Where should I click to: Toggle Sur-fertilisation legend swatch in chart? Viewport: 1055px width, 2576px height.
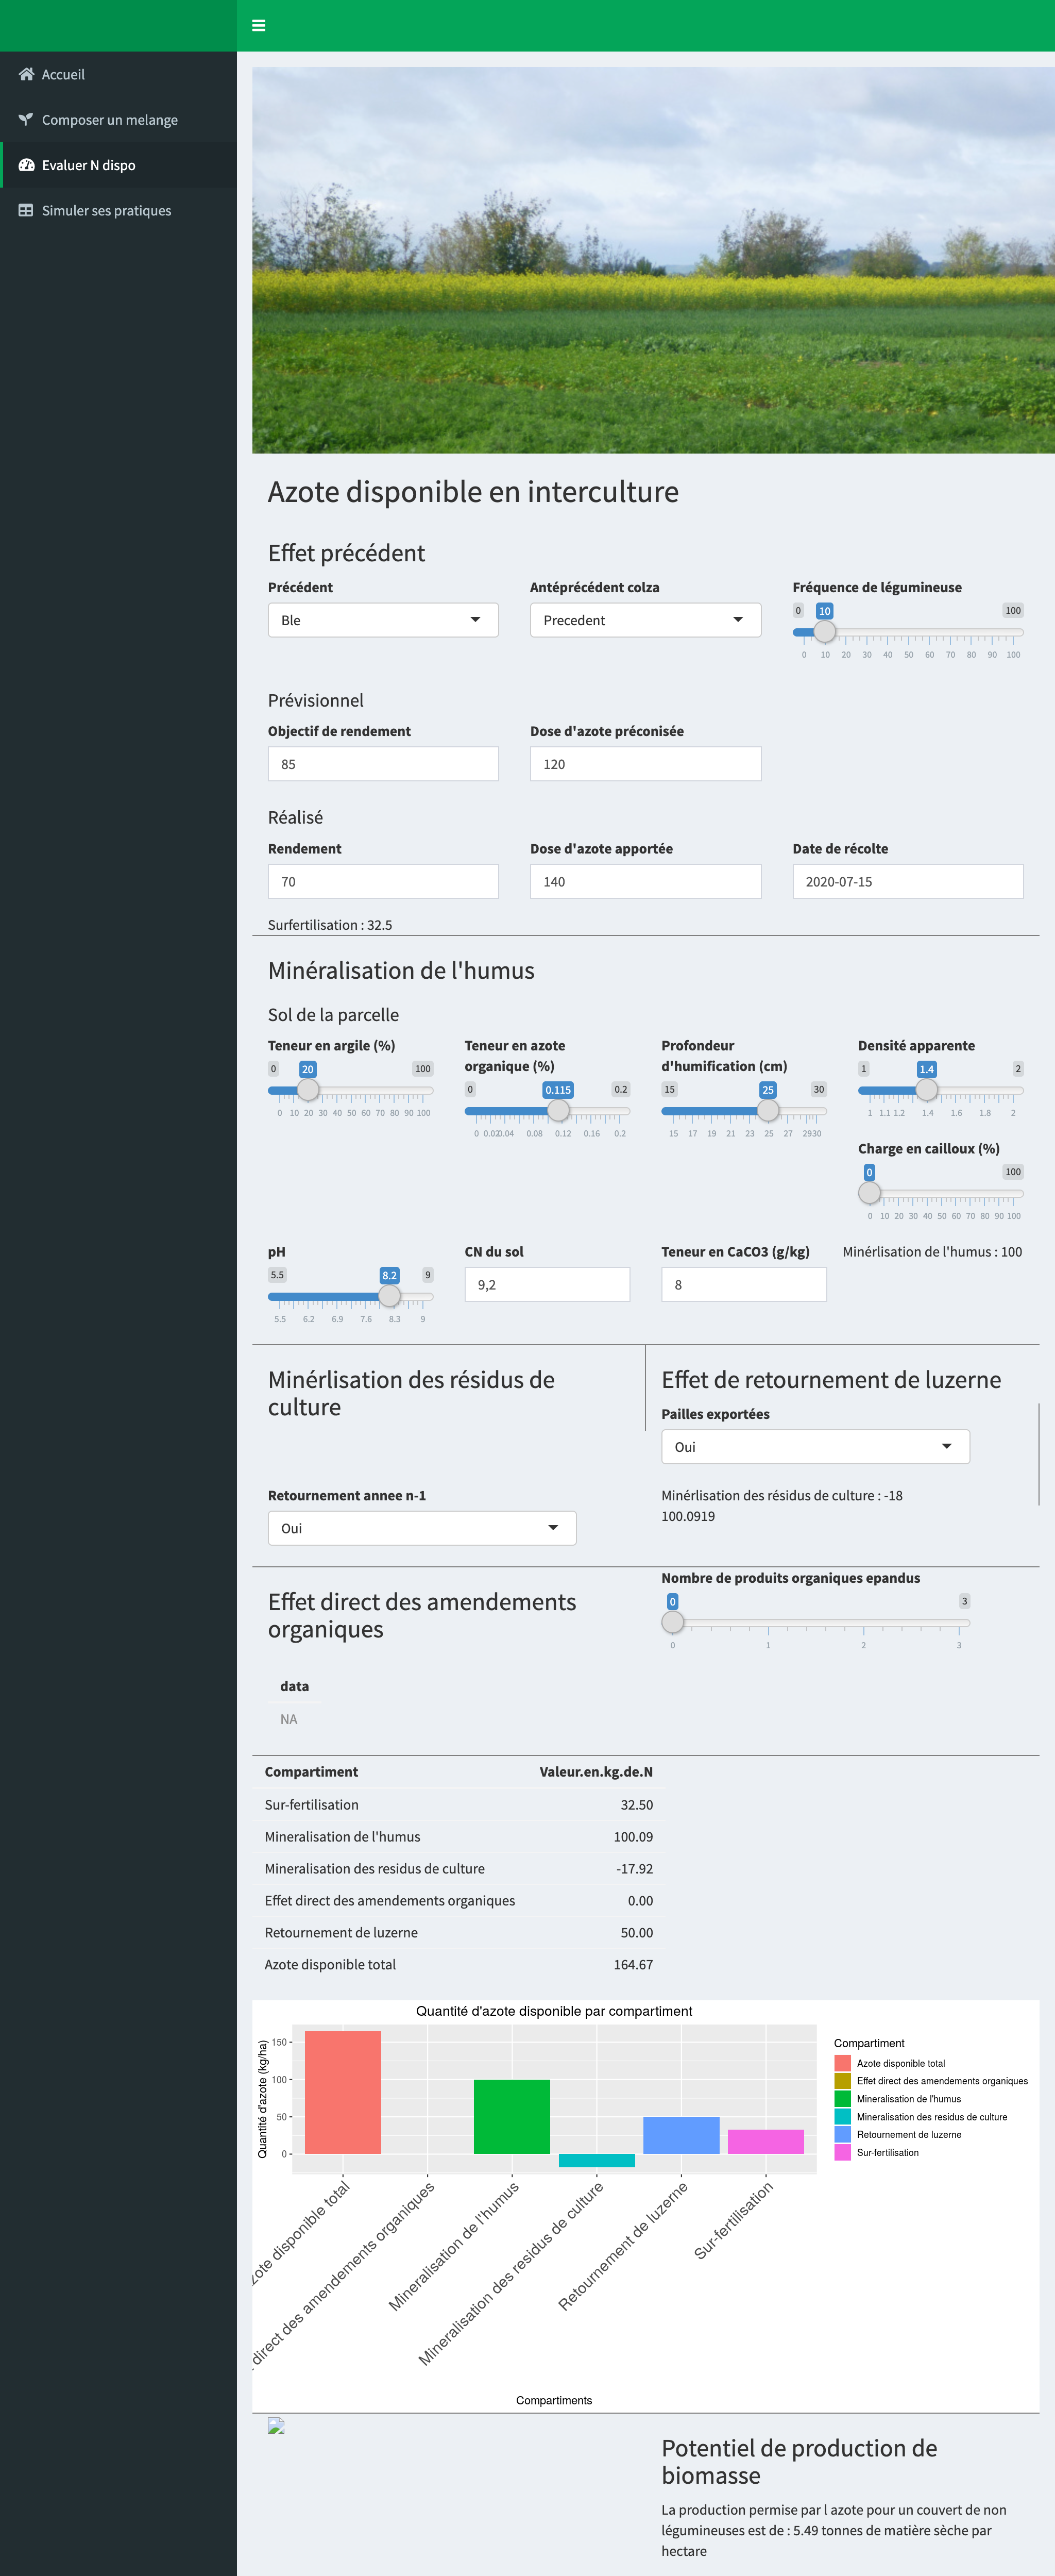pyautogui.click(x=842, y=2152)
